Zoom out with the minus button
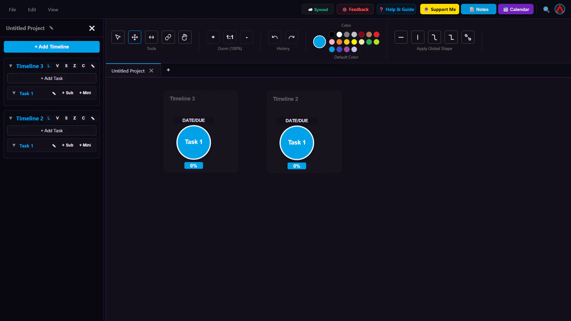The height and width of the screenshot is (321, 571). pos(247,37)
